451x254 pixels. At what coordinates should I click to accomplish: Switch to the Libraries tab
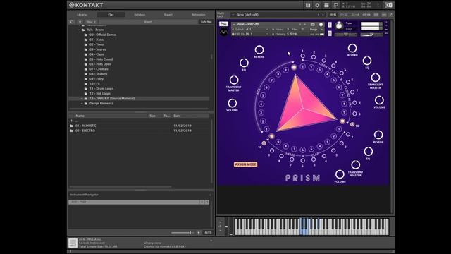point(82,14)
